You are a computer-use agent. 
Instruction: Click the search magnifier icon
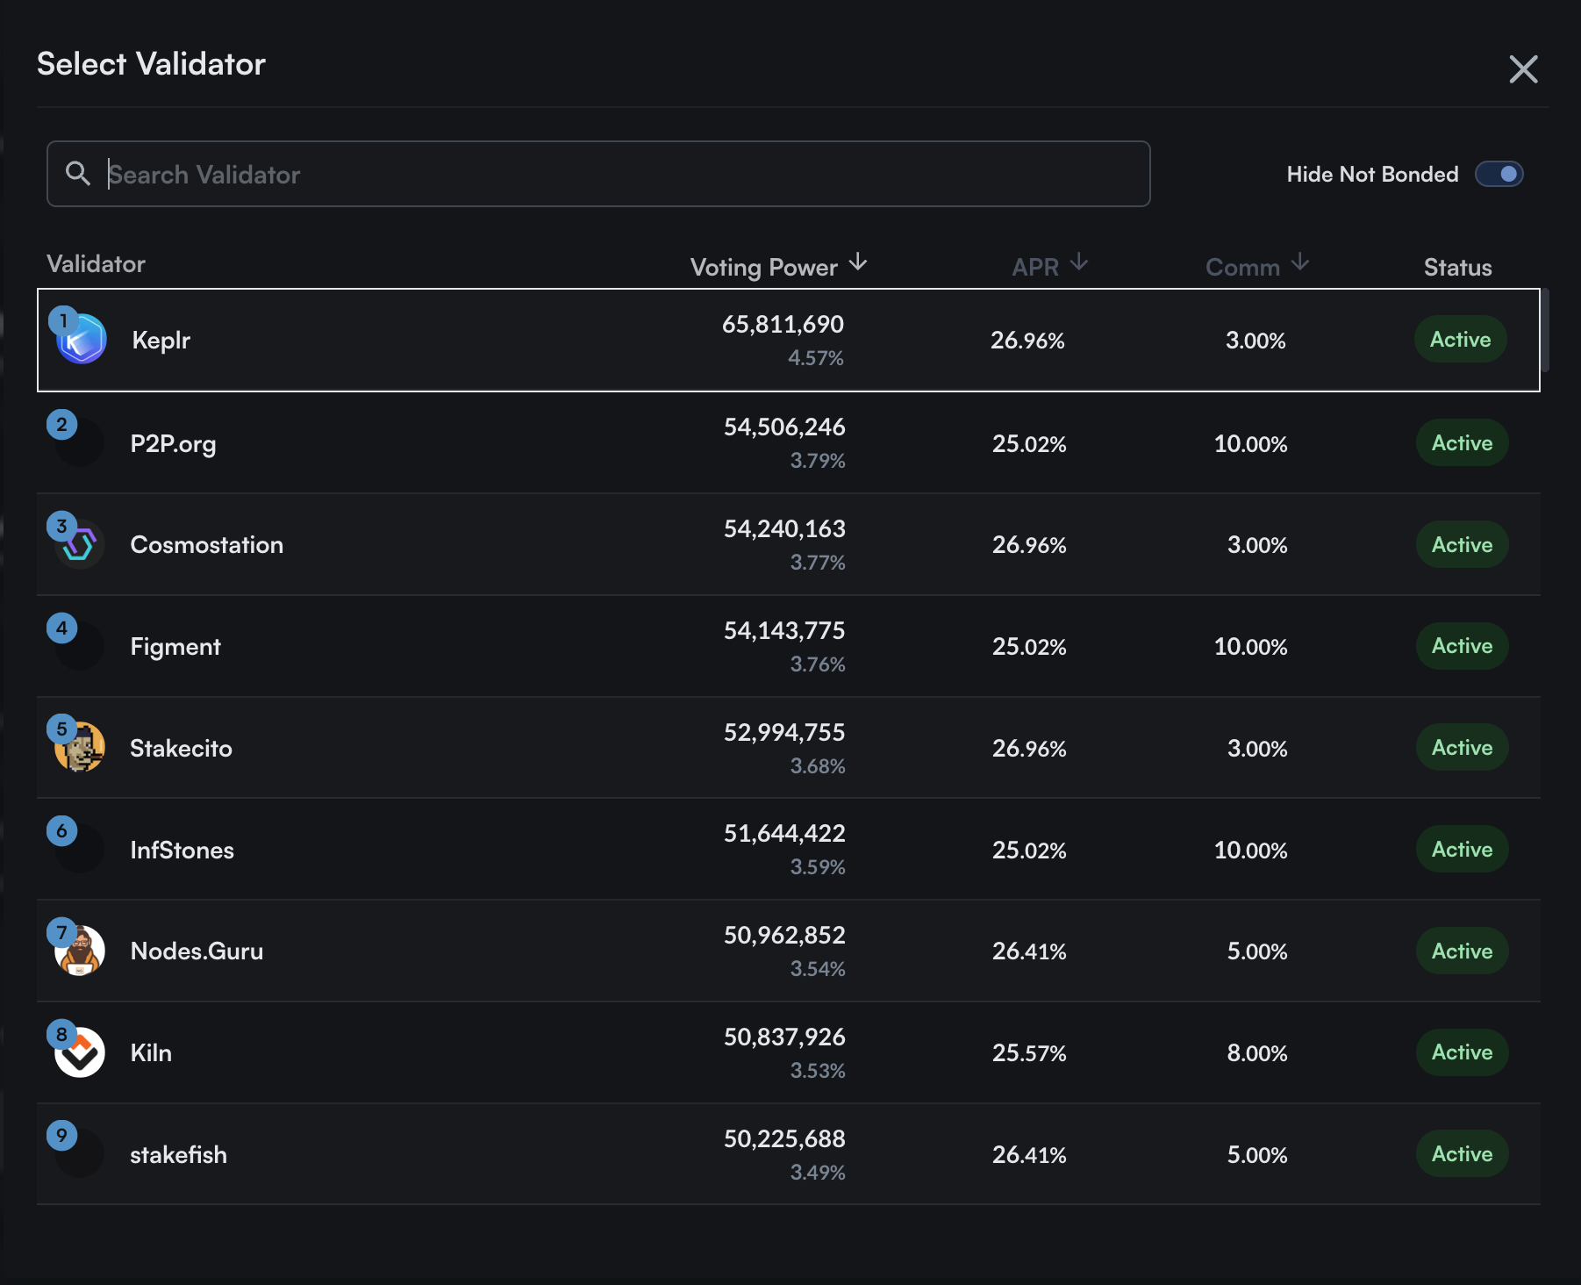(78, 173)
